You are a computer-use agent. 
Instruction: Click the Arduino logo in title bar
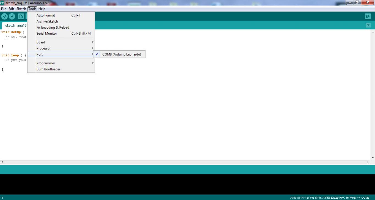coord(2,3)
